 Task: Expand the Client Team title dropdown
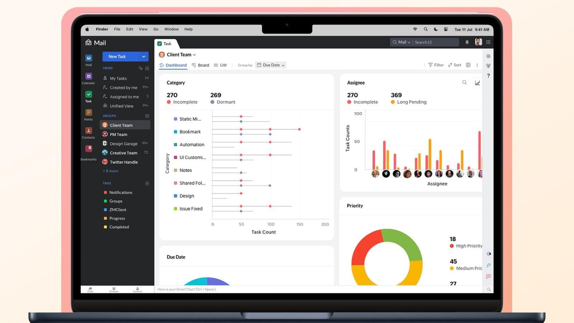click(194, 55)
